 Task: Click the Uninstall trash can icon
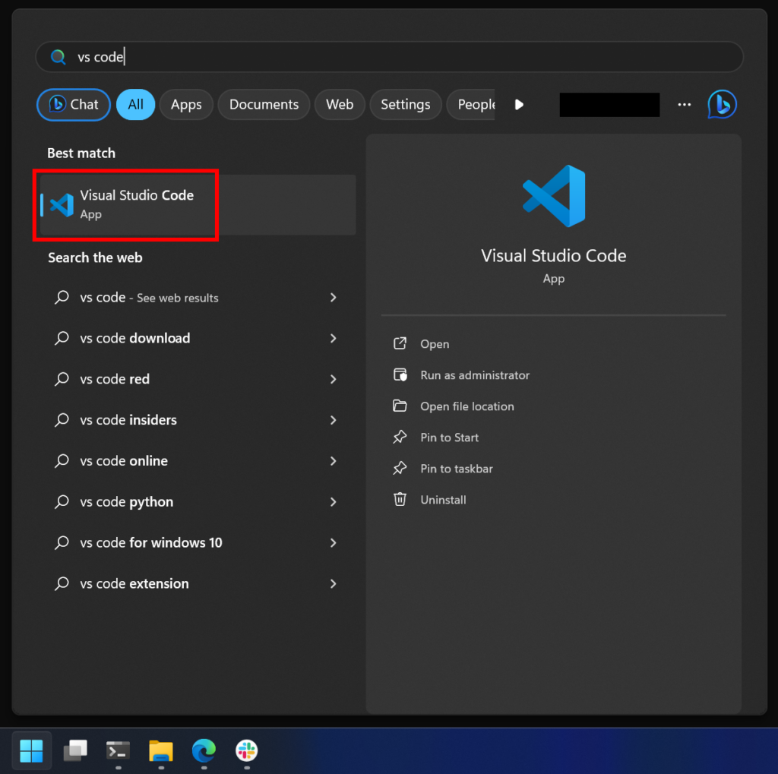coord(400,499)
